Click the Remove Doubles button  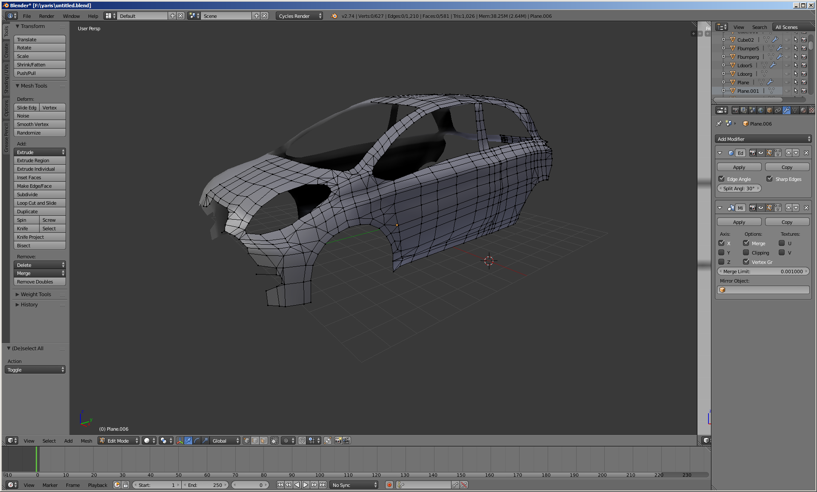40,282
